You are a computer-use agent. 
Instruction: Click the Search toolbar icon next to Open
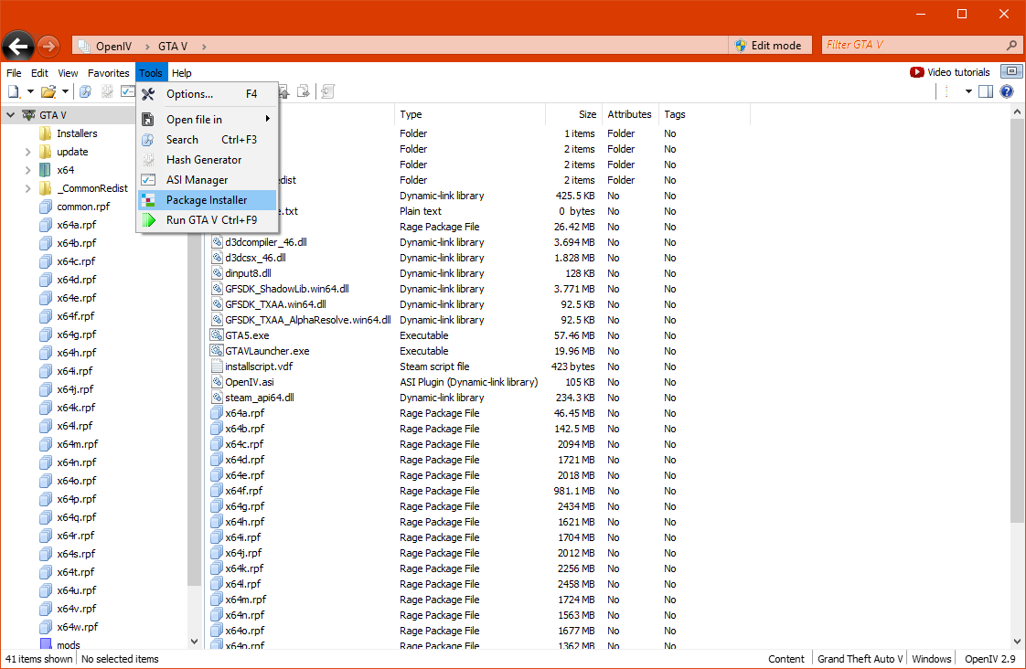85,91
